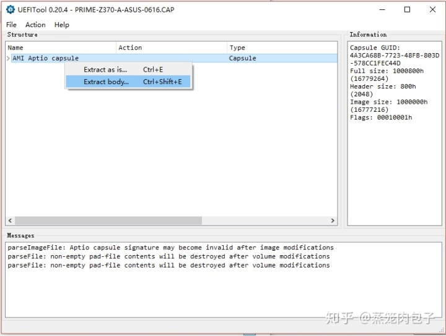446x336 pixels.
Task: Close the UEFITool window
Action: pyautogui.click(x=432, y=10)
